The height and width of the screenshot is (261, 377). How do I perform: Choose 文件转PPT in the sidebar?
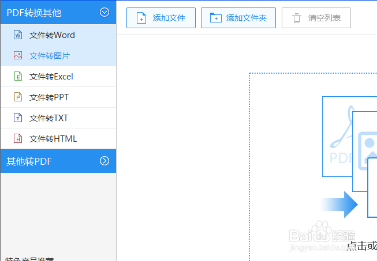(58, 97)
